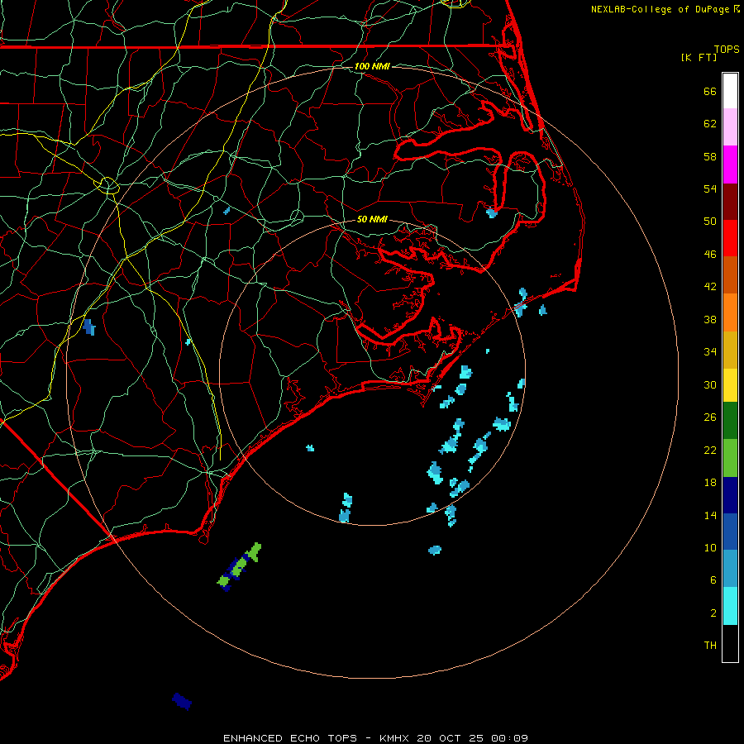Click the "ENHANCED ECHO TOPS" title text

(290, 738)
